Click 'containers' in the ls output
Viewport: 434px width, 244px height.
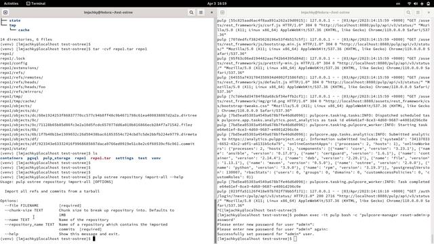tap(12, 158)
